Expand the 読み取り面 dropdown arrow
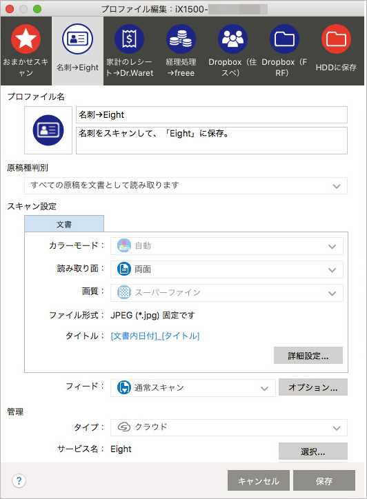The height and width of the screenshot is (499, 367). coord(332,270)
